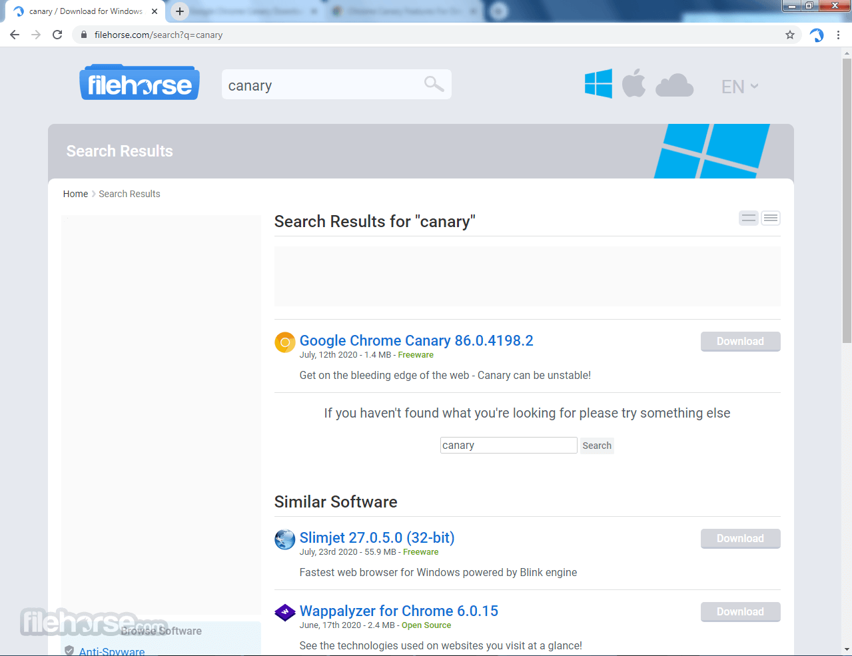Image resolution: width=852 pixels, height=656 pixels.
Task: Open Google Chrome Canary 86.0.4198.2 link
Action: [416, 340]
